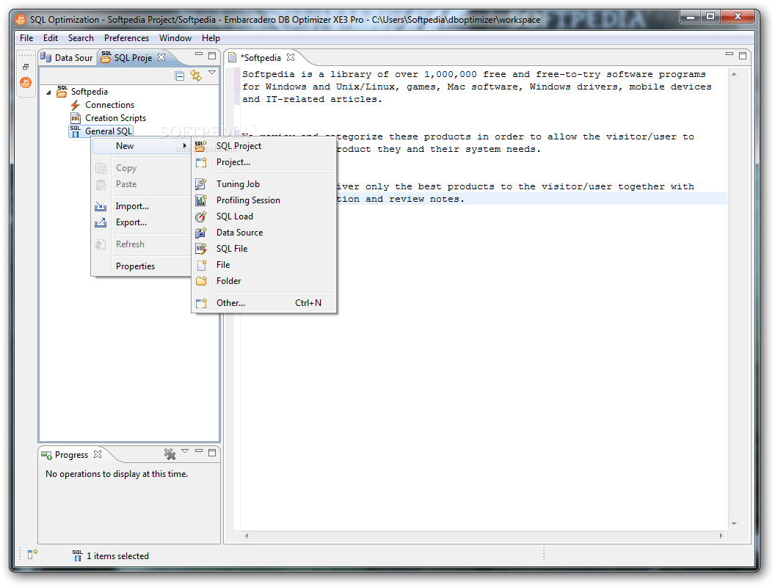The height and width of the screenshot is (587, 775).
Task: Minimize the SQL Project Explorer panel
Action: point(199,54)
